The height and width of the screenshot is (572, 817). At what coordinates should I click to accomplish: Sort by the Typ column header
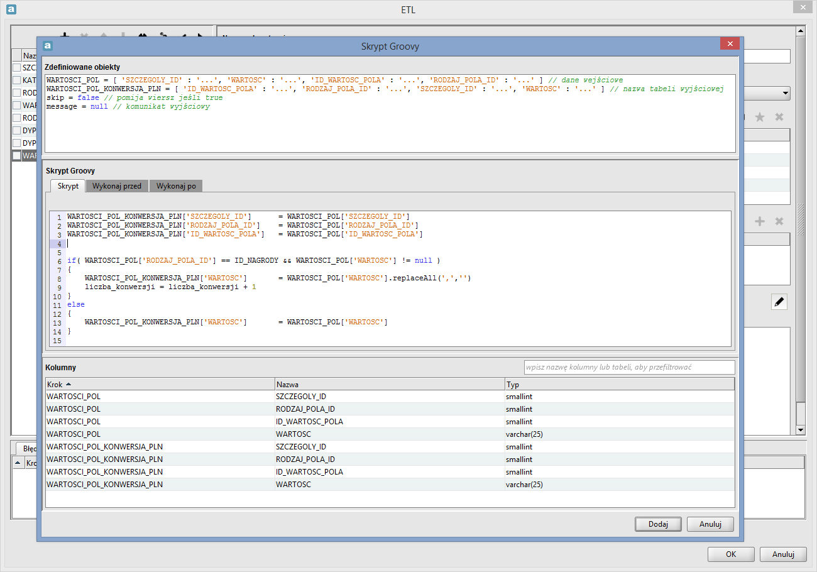pos(620,384)
